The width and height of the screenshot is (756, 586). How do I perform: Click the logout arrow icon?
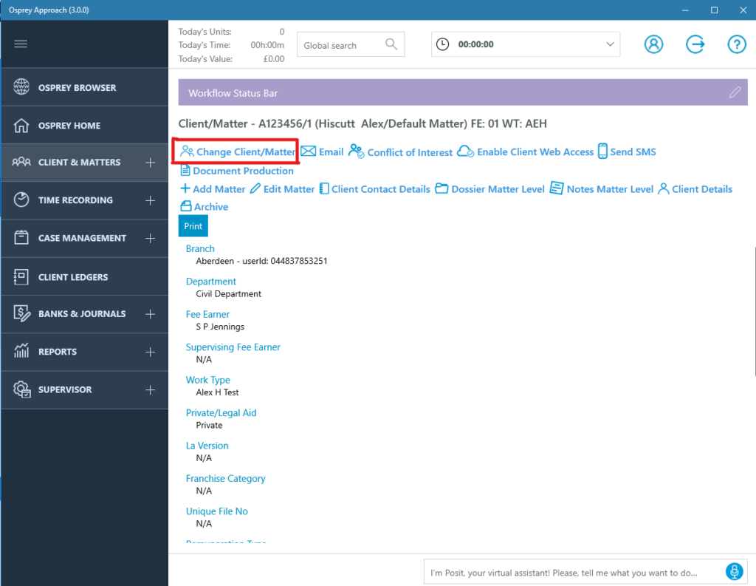coord(695,44)
